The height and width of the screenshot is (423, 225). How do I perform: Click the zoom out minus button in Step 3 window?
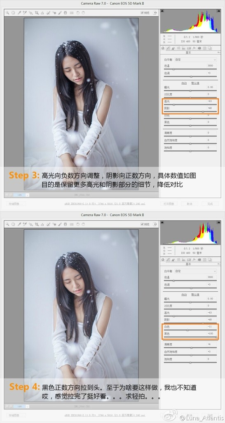click(7, 195)
